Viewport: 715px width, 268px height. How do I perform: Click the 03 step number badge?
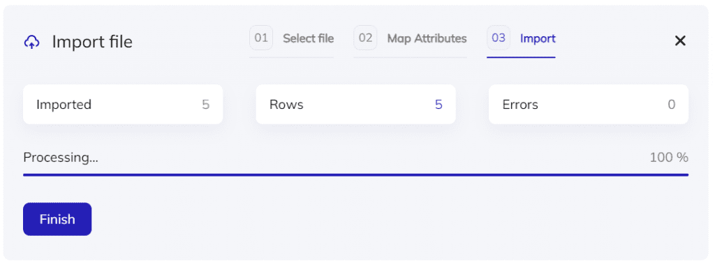(x=499, y=38)
